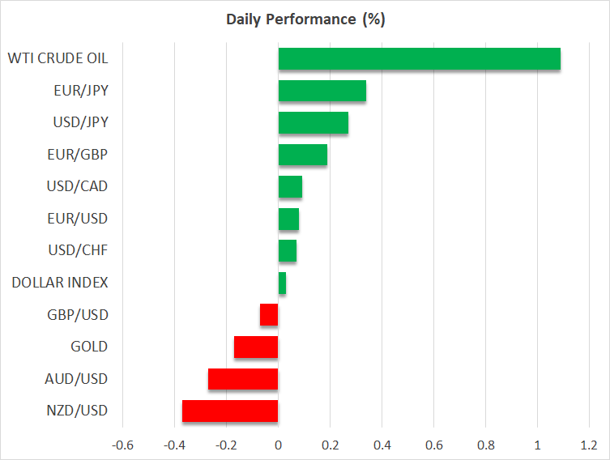The image size is (610, 460).
Task: Click the 1.2 value on horizontal axis
Action: (x=588, y=445)
